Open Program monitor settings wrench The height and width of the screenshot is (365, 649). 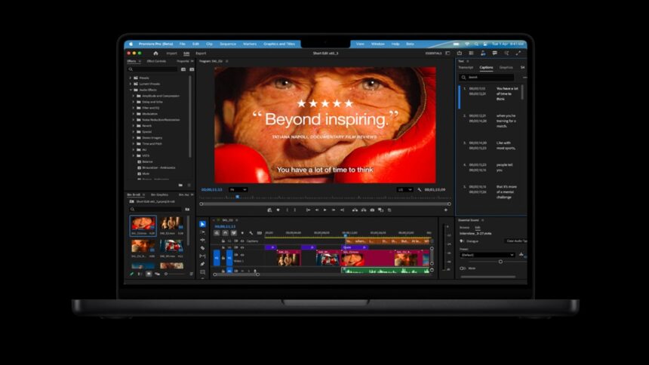point(420,189)
